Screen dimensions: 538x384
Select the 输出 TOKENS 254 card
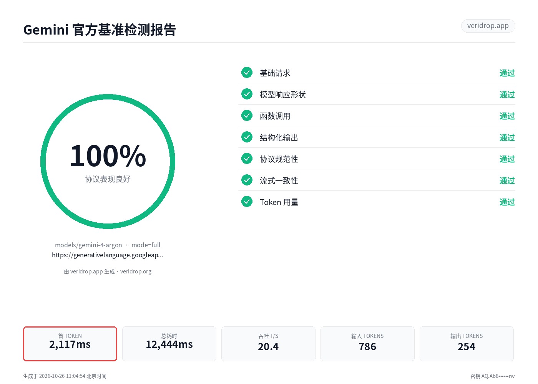(467, 344)
